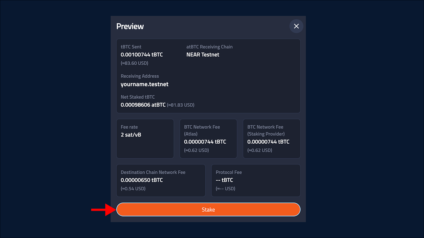Select the Atlas BTC Network Fee amount
Viewport: 424px width, 238px height.
(x=205, y=142)
